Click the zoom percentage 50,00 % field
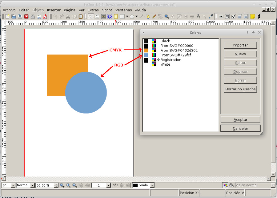 coord(45,185)
